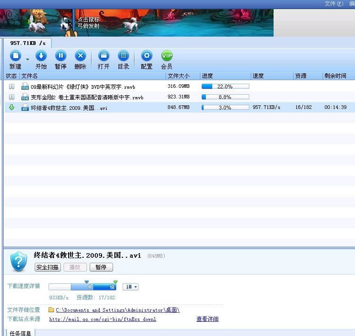Click the 开始 (Start) download icon

point(41,56)
